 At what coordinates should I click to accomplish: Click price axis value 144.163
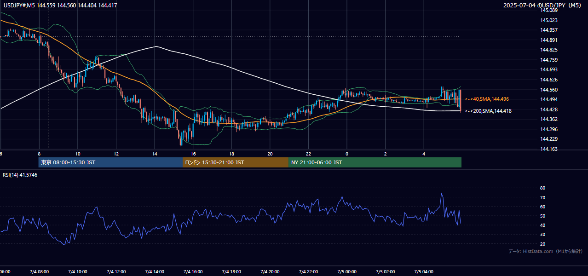pyautogui.click(x=548, y=149)
